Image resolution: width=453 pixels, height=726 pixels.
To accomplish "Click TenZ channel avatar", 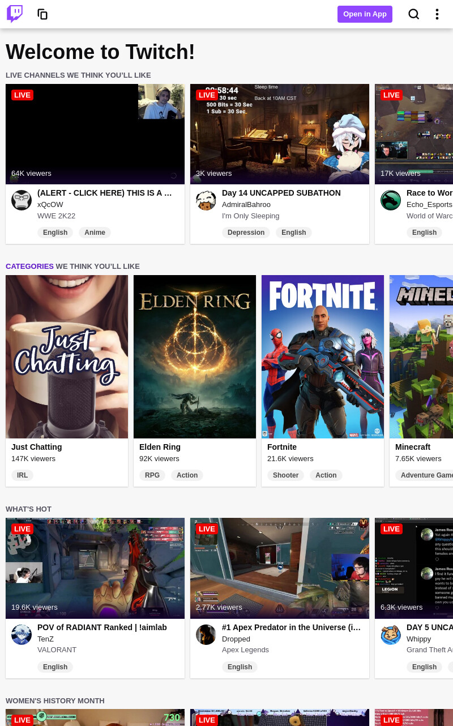I will [22, 635].
